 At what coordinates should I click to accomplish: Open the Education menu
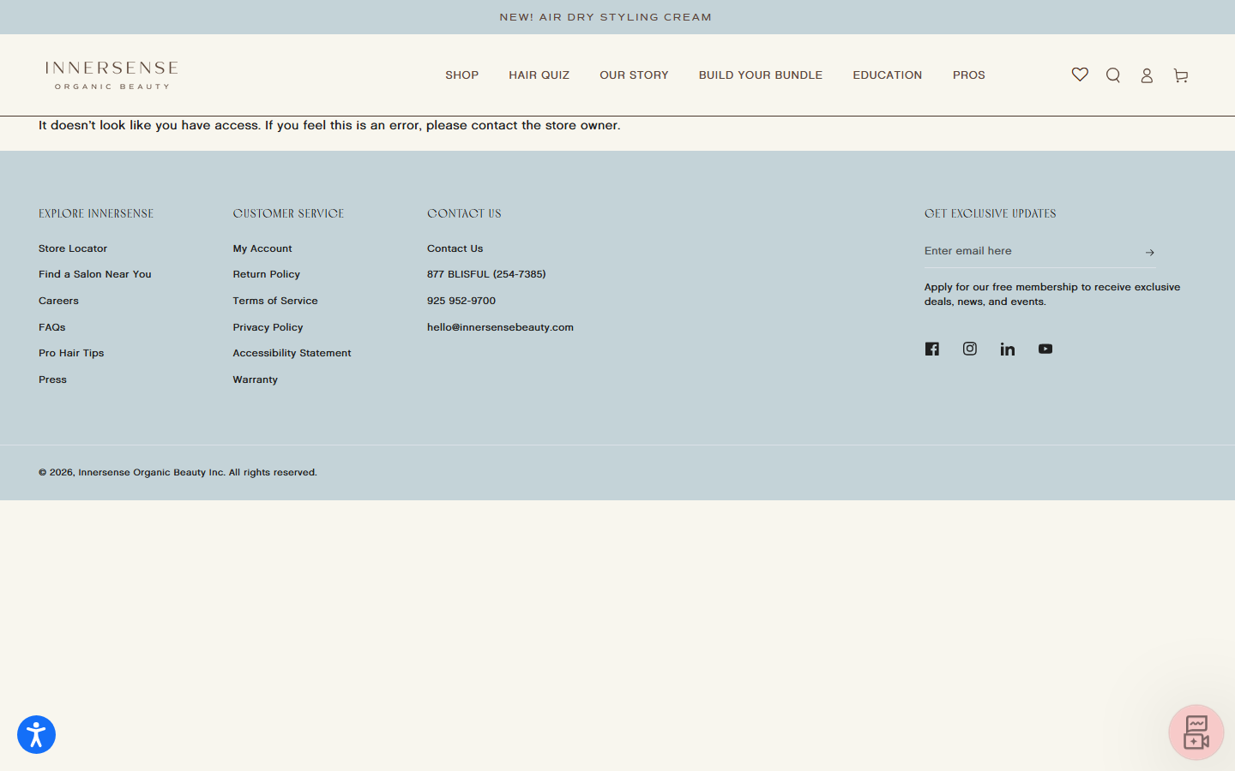(888, 75)
